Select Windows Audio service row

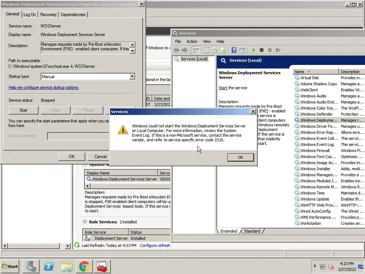click(329, 96)
